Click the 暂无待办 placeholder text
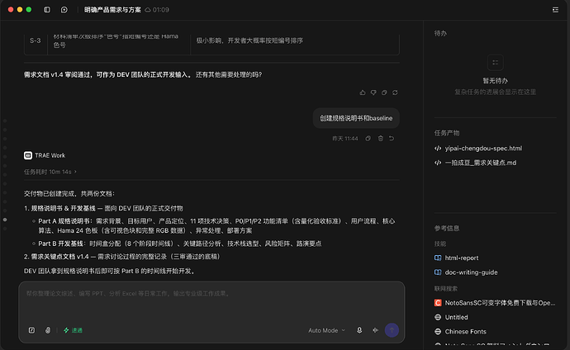570x350 pixels. click(x=495, y=81)
